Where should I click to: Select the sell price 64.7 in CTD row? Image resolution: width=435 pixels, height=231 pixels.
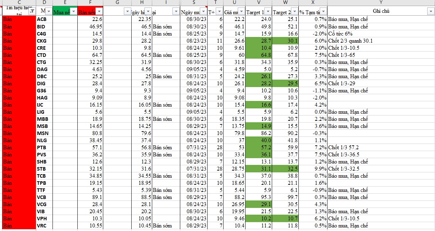[x=90, y=55]
